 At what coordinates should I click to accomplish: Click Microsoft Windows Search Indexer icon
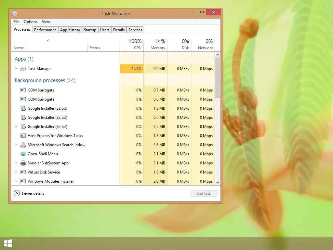[x=23, y=145]
